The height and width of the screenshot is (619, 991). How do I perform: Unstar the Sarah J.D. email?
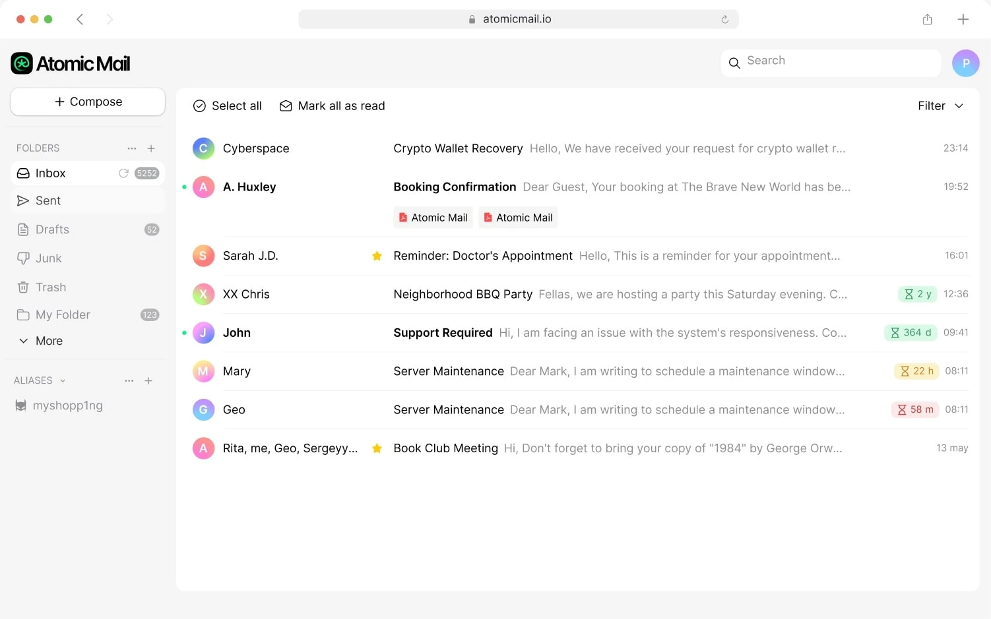point(377,256)
